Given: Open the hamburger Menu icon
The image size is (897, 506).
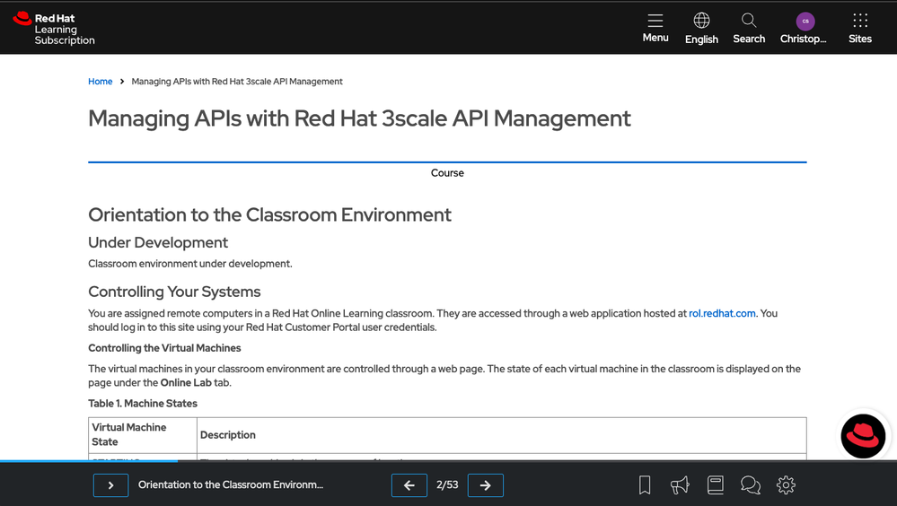Looking at the screenshot, I should pos(655,28).
